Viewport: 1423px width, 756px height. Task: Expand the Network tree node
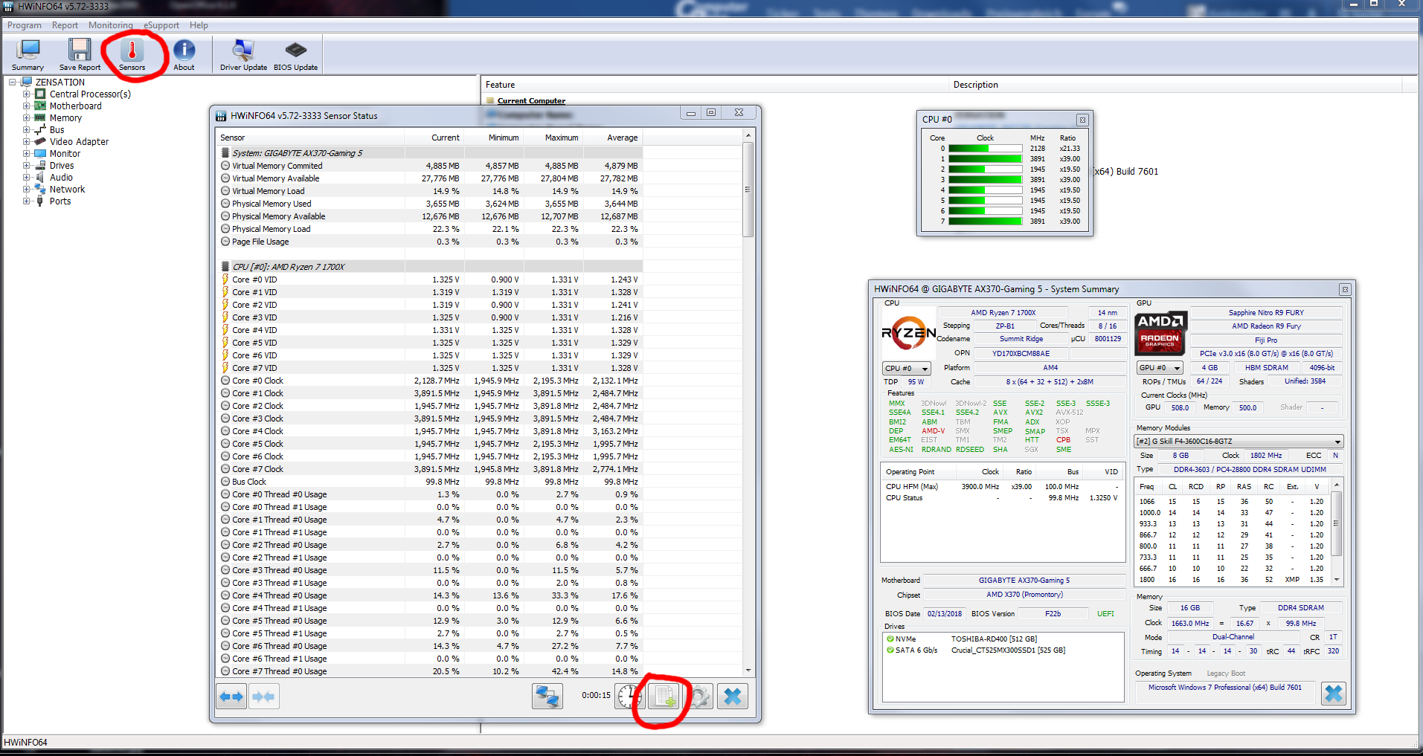[26, 190]
